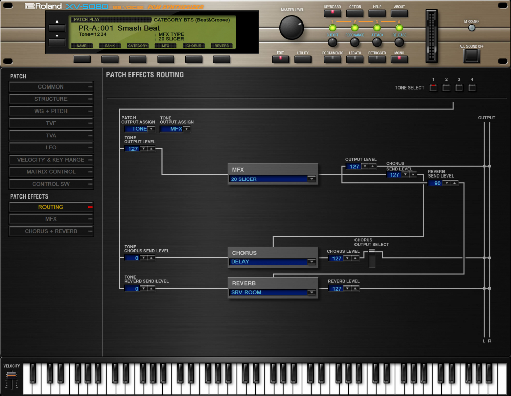Open the Control SW page
The height and width of the screenshot is (396, 511).
click(51, 184)
